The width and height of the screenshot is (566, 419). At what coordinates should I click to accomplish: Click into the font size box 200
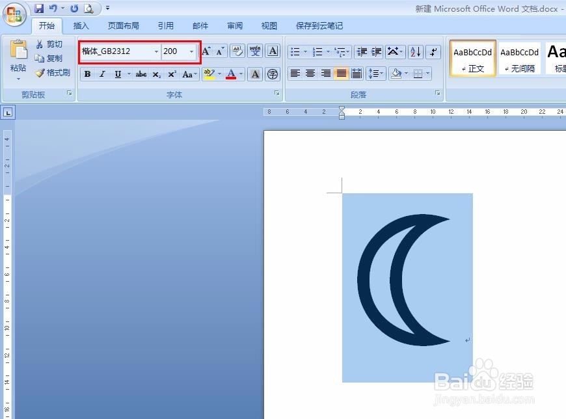[x=175, y=51]
